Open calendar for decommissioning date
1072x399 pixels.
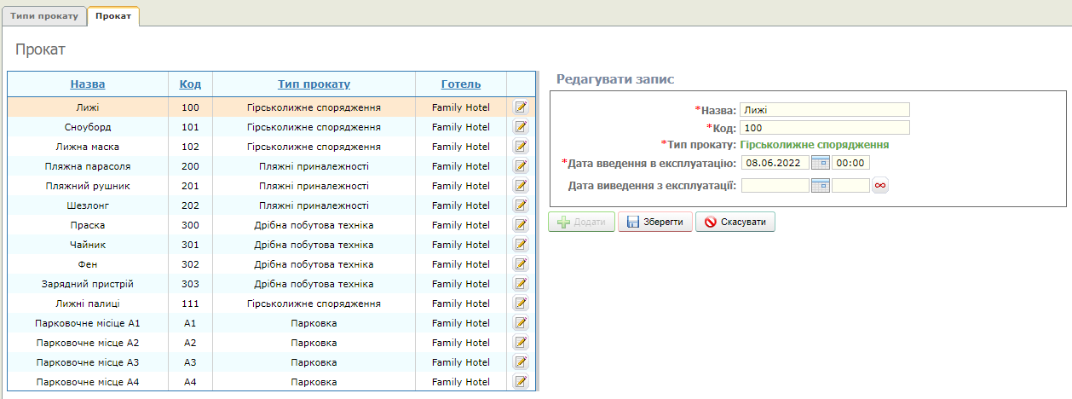(820, 186)
